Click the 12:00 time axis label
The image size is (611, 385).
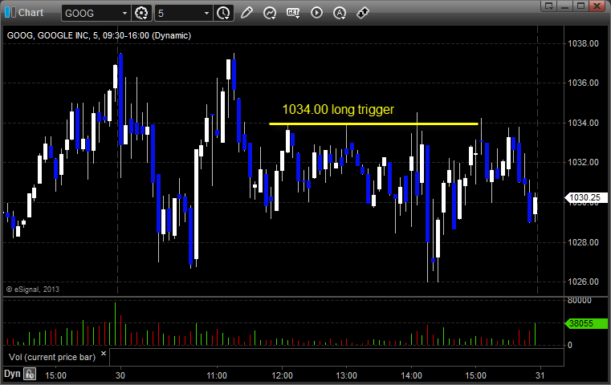click(x=282, y=375)
